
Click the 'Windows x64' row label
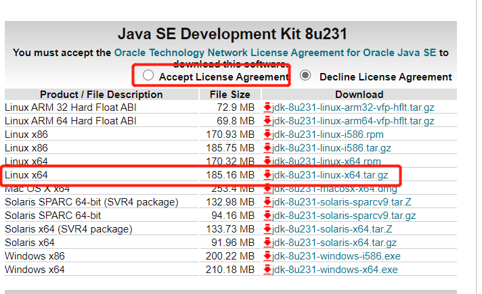35,270
